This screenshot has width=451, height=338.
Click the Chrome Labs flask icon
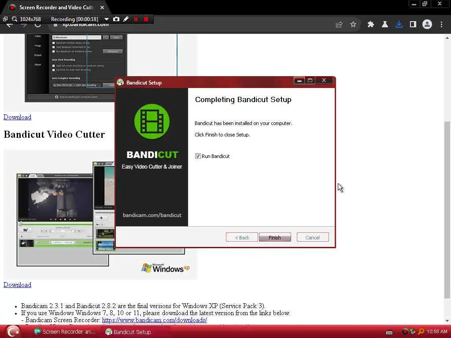(385, 25)
